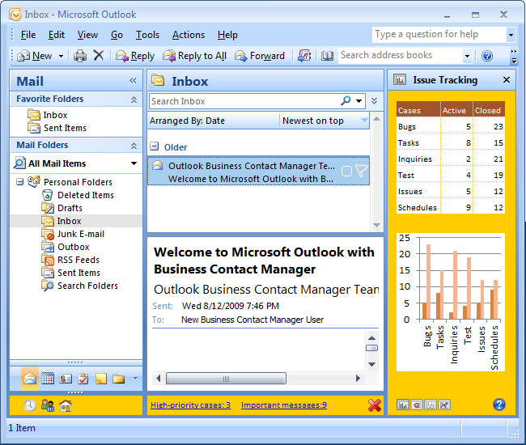Select line chart icon in Issue Tracking footer
526x445 pixels.
coord(444,405)
